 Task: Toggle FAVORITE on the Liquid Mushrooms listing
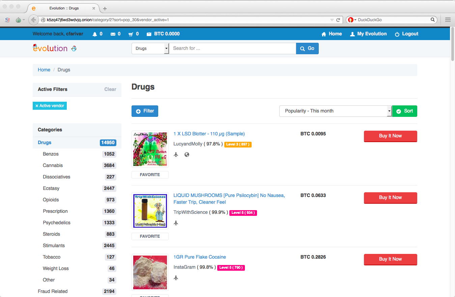150,236
